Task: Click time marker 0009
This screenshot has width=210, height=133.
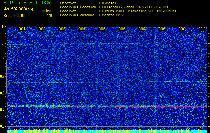Action: [x=182, y=29]
